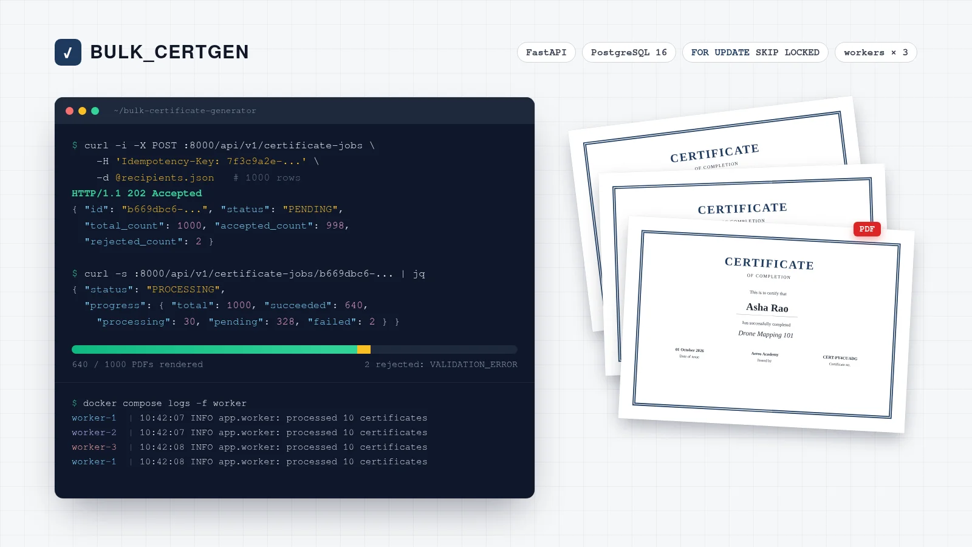
Task: Click the issue date '01 October 2026'
Action: point(690,350)
